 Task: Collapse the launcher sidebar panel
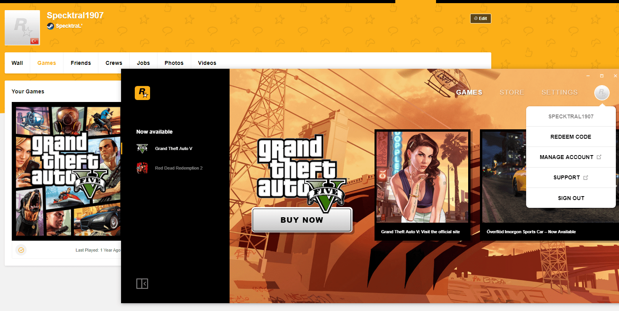(142, 284)
